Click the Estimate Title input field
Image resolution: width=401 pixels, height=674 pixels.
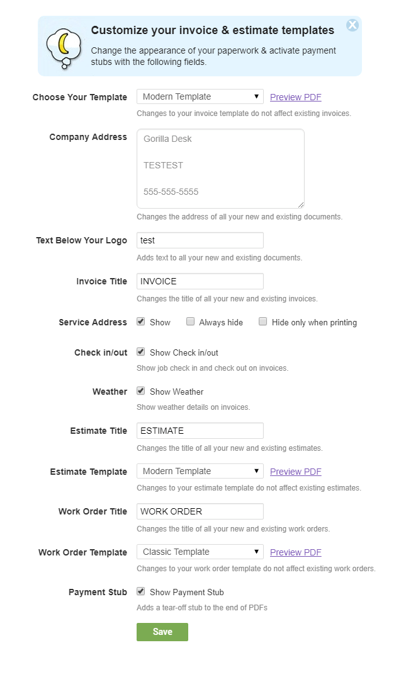[x=200, y=431]
